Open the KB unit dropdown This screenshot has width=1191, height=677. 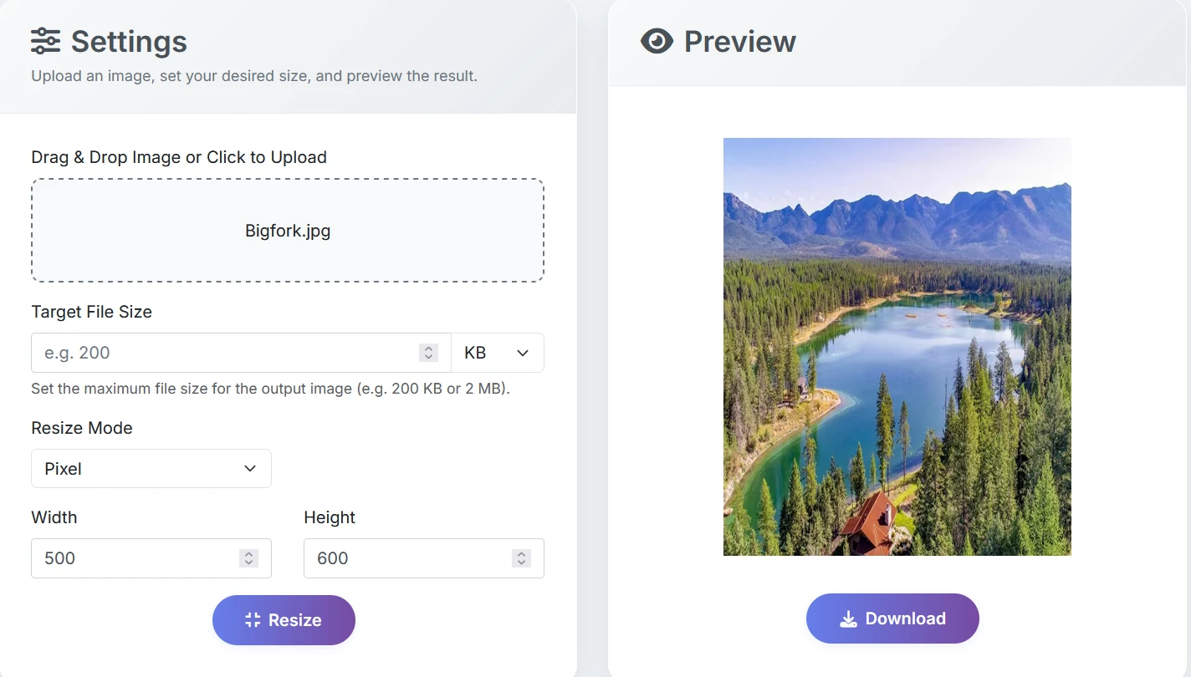coord(498,353)
